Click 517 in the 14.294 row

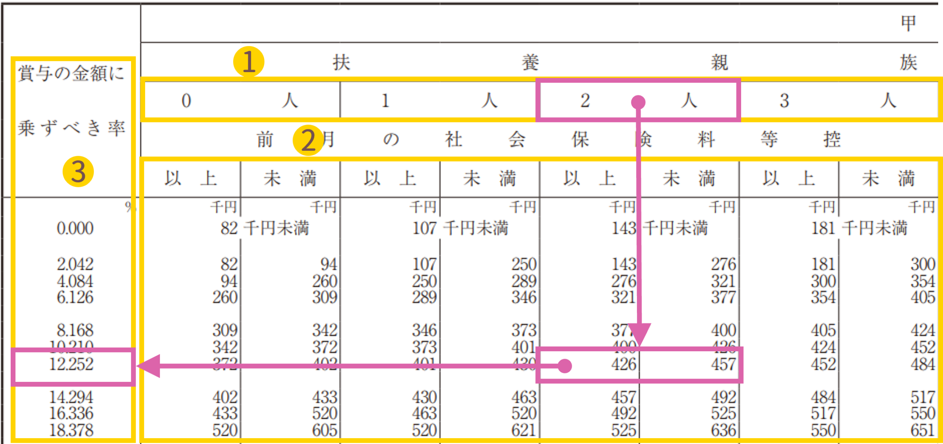pyautogui.click(x=923, y=397)
